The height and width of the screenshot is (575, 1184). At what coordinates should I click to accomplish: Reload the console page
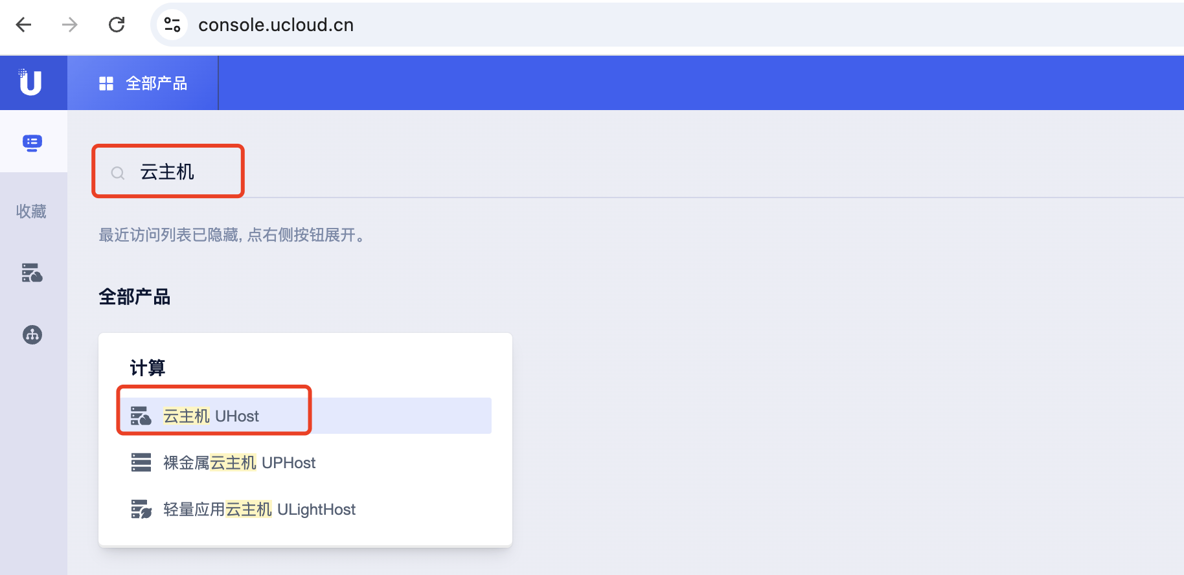click(117, 25)
